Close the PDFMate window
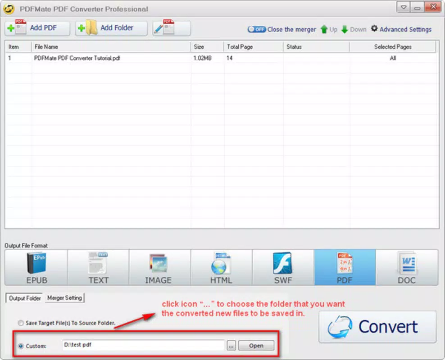Image resolution: width=445 pixels, height=360 pixels. point(433,7)
